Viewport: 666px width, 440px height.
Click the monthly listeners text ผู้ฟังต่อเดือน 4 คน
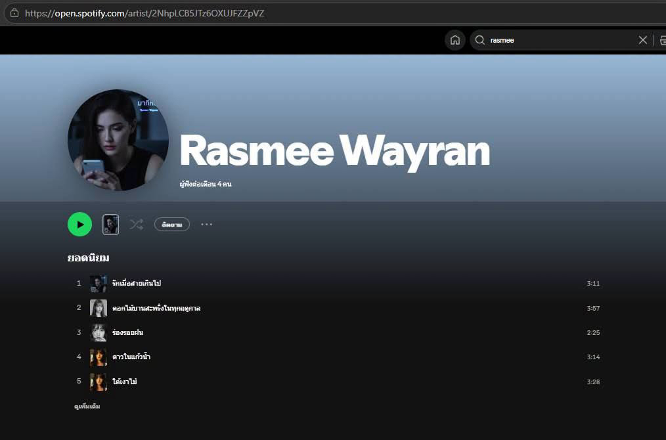206,184
